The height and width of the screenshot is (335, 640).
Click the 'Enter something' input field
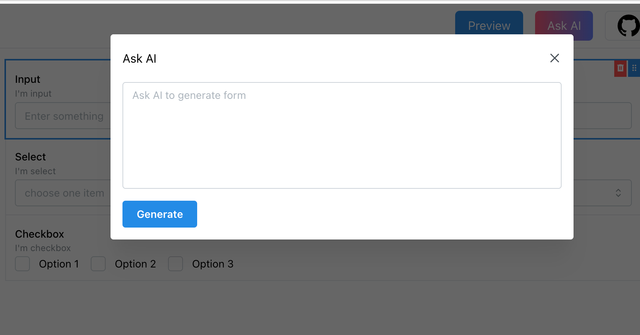(x=63, y=116)
